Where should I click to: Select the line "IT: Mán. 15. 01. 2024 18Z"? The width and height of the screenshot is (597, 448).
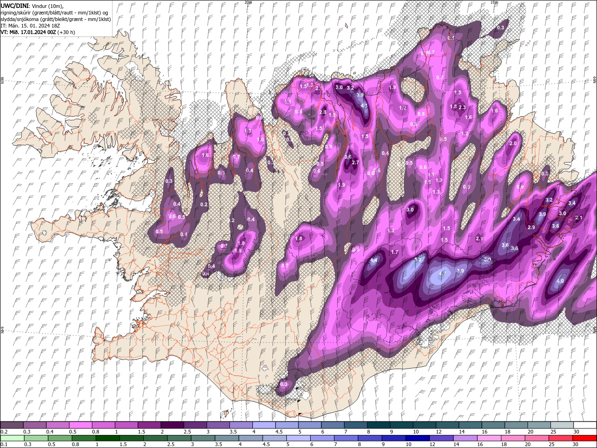click(30, 26)
